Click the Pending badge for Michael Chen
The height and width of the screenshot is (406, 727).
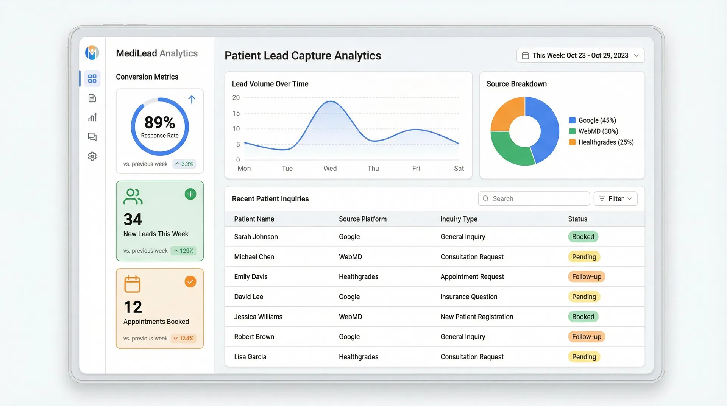tap(584, 256)
